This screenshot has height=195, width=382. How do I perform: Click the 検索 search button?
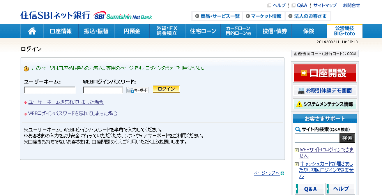[347, 138]
